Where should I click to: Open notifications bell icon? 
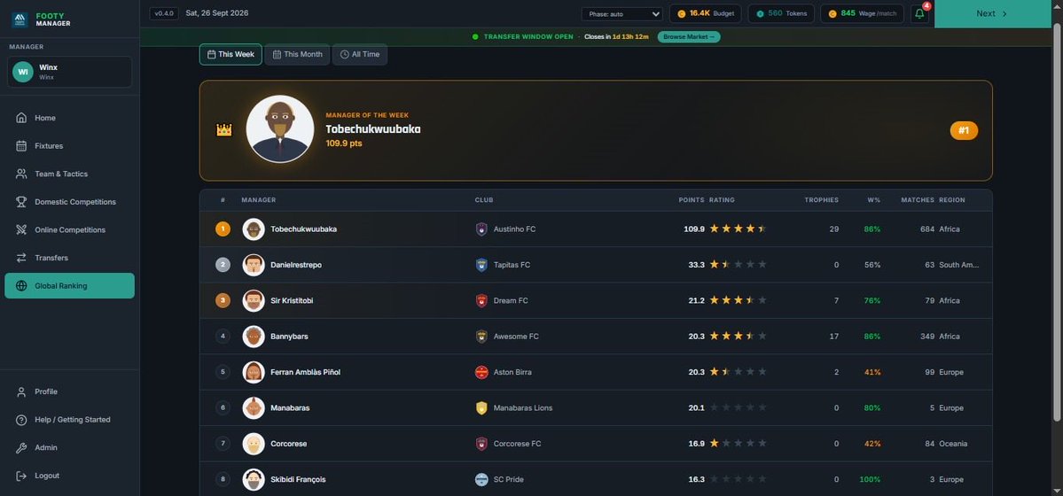(919, 13)
